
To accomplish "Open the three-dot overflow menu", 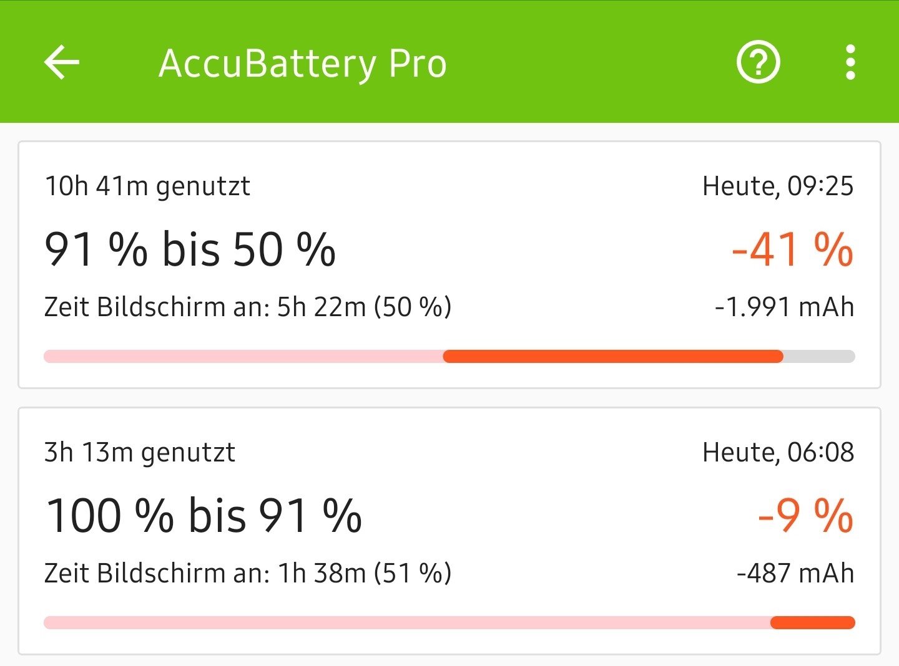I will click(850, 62).
